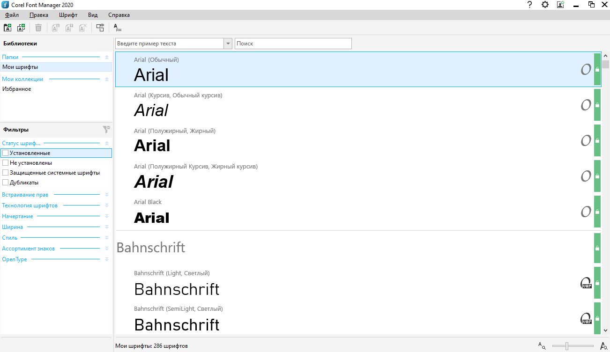Screen dimensions: 610x352
Task: Click the font preview size slider
Action: pyautogui.click(x=567, y=346)
